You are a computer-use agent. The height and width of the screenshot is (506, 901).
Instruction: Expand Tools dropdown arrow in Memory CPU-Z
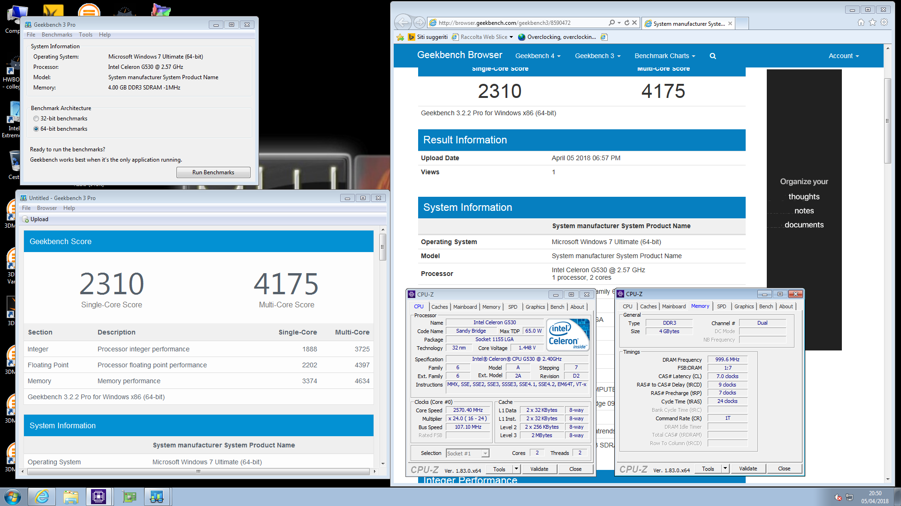[x=725, y=469]
